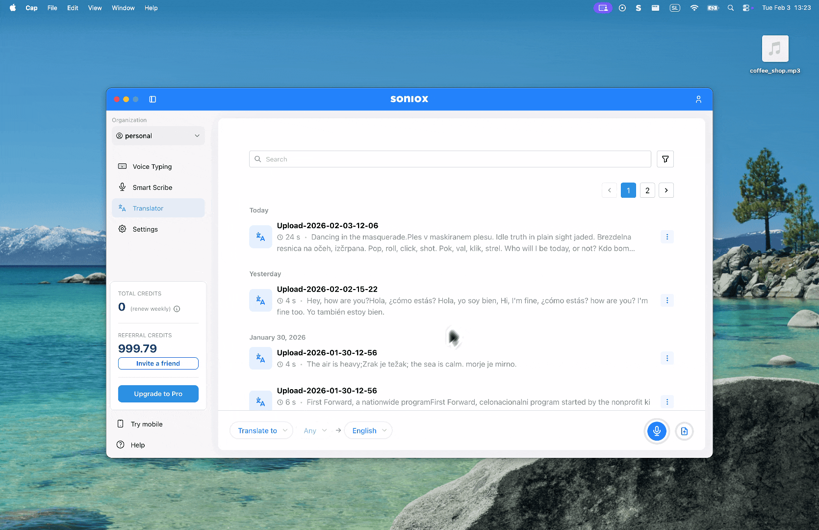Expand the personal organization dropdown

point(158,136)
